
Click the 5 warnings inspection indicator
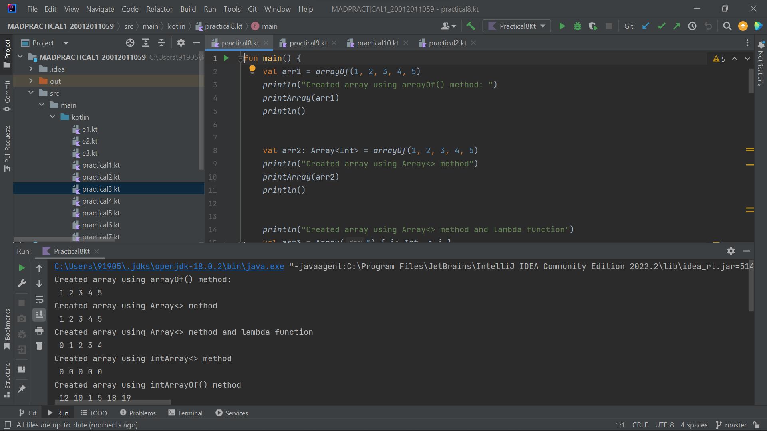719,59
